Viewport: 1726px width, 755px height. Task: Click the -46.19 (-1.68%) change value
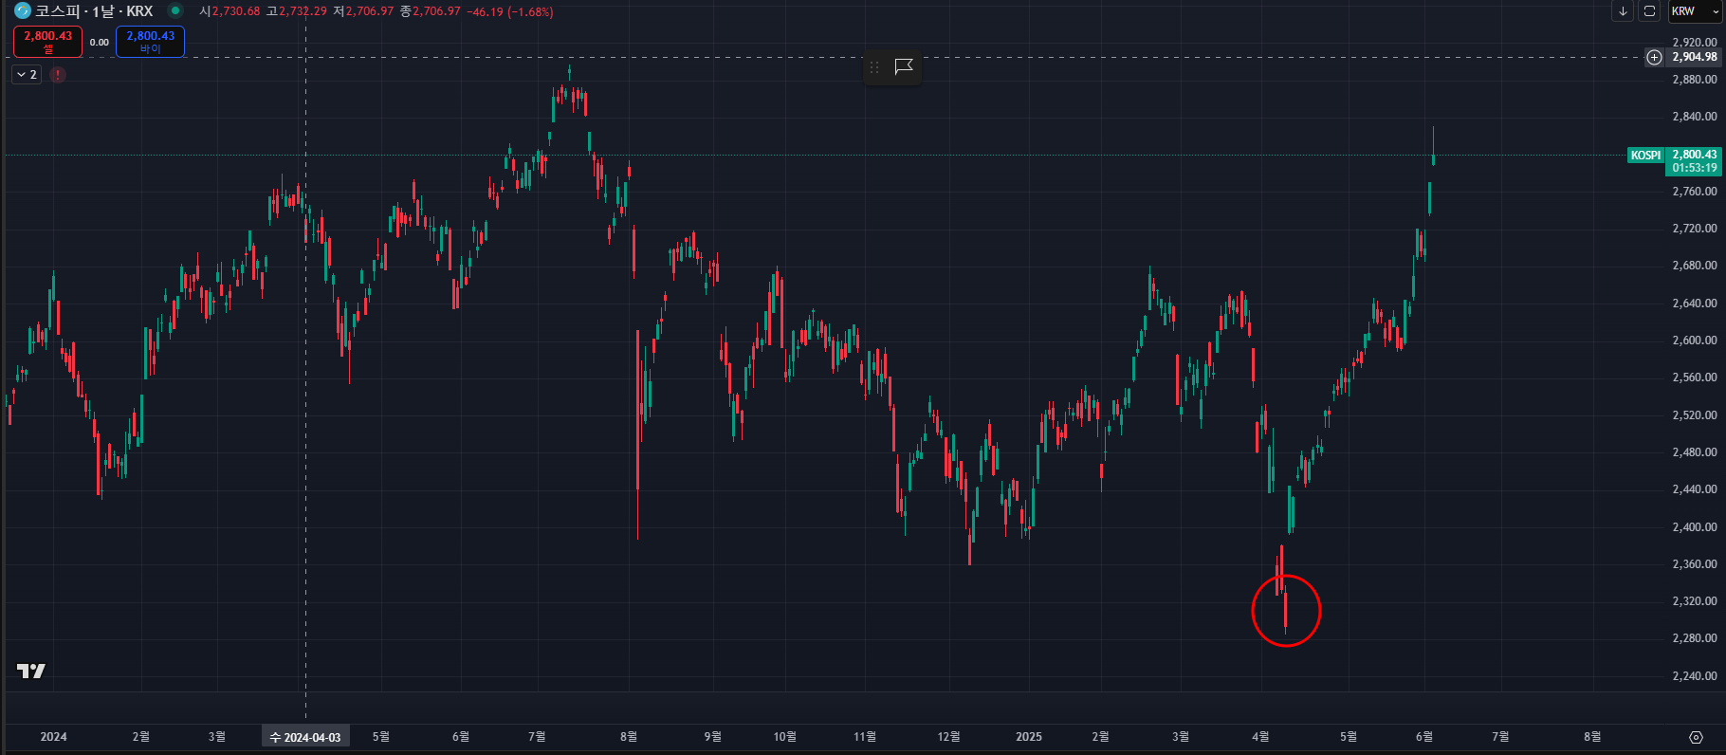coord(510,11)
